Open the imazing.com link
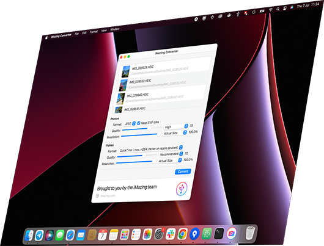The width and height of the screenshot is (324, 246). tap(108, 196)
